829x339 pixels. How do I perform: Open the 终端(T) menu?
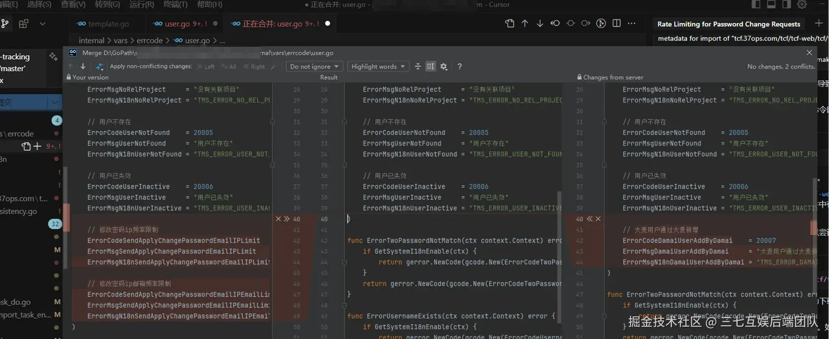click(175, 4)
